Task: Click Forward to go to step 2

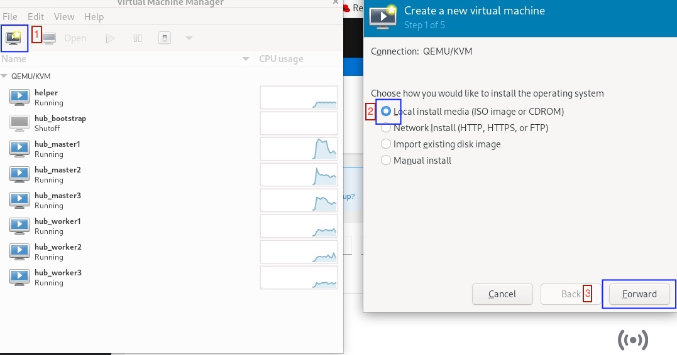Action: tap(639, 294)
